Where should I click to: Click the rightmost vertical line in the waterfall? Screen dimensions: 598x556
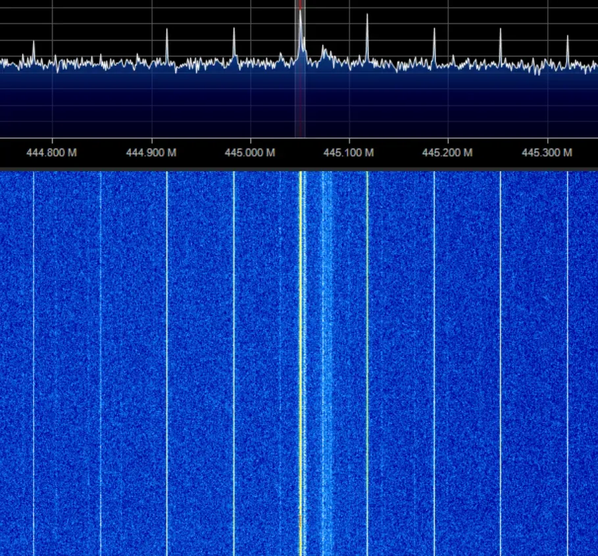point(568,362)
